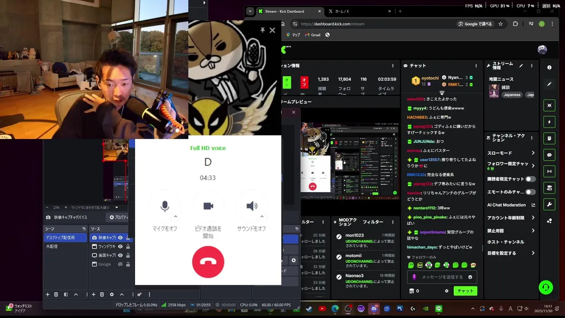Show the Google source with its crossed eye icon
This screenshot has height=318, width=565.
(x=120, y=264)
